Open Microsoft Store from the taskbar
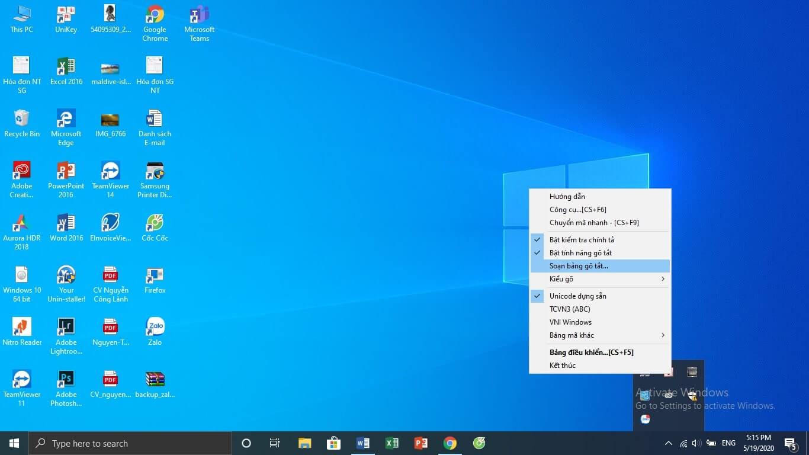The width and height of the screenshot is (809, 455). pyautogui.click(x=333, y=443)
